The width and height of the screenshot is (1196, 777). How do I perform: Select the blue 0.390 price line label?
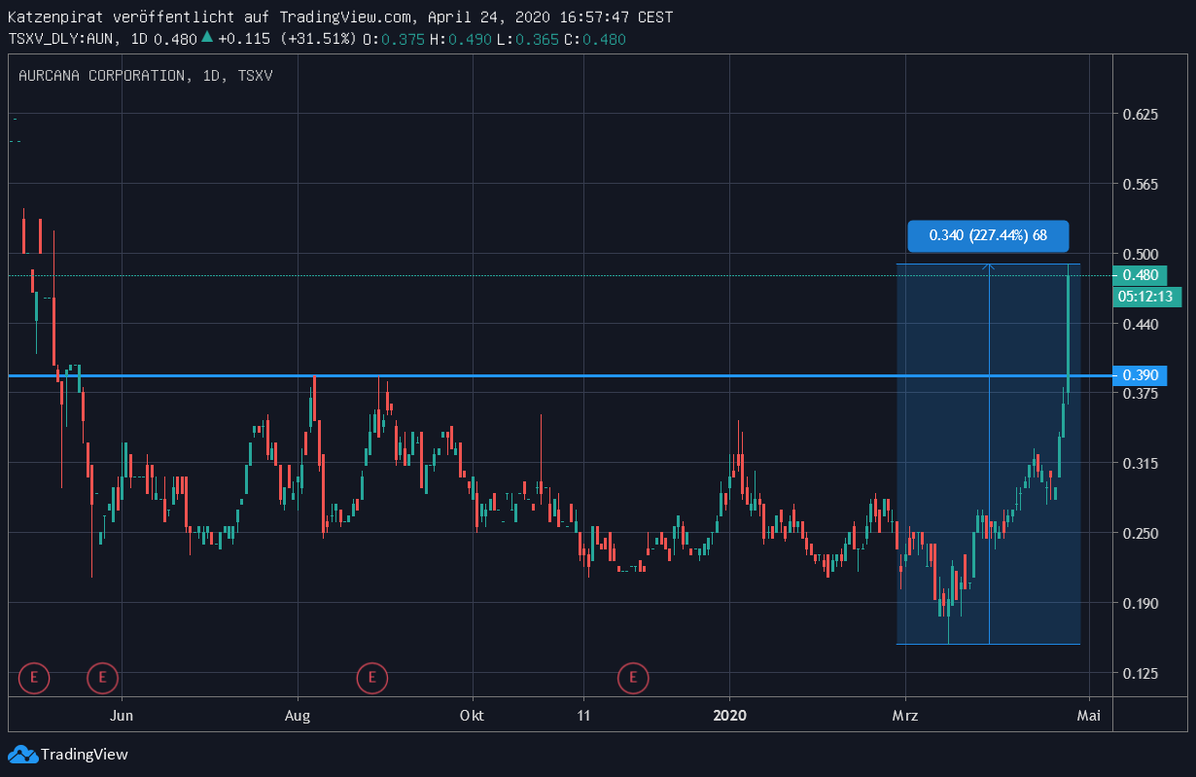(x=1139, y=375)
